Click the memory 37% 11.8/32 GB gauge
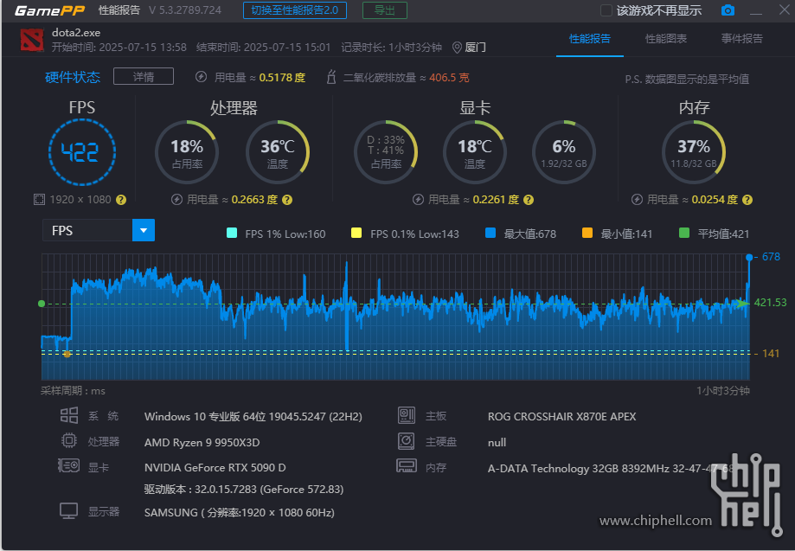795x551 pixels. [x=694, y=152]
